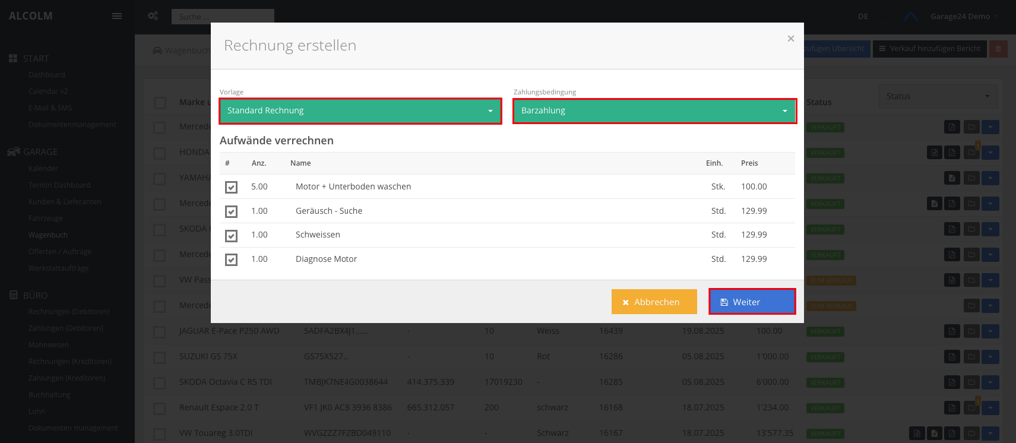The height and width of the screenshot is (443, 1016).
Task: Open the document icon in SUZUKI GS 75X row
Action: click(952, 357)
